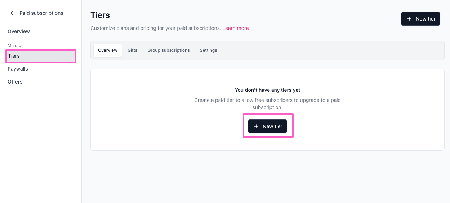
Task: Click the back arrow beside Paid subscriptions
Action: coord(13,13)
